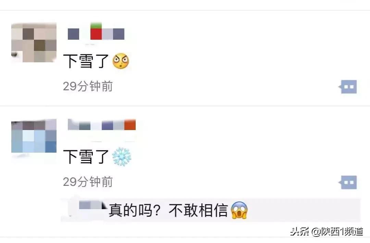Screen dimensions: 370x243
Task: Open the blurred commenter name before 真的吗
Action: 91,206
